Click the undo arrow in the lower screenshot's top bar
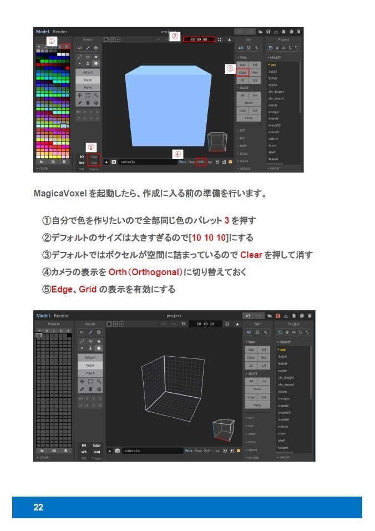This screenshot has width=375, height=531. coord(248,316)
